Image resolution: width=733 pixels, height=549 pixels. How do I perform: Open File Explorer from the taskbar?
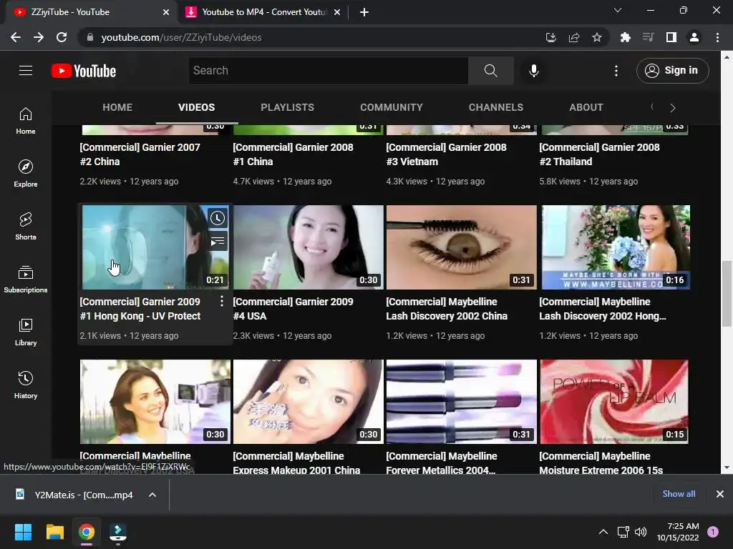click(54, 532)
